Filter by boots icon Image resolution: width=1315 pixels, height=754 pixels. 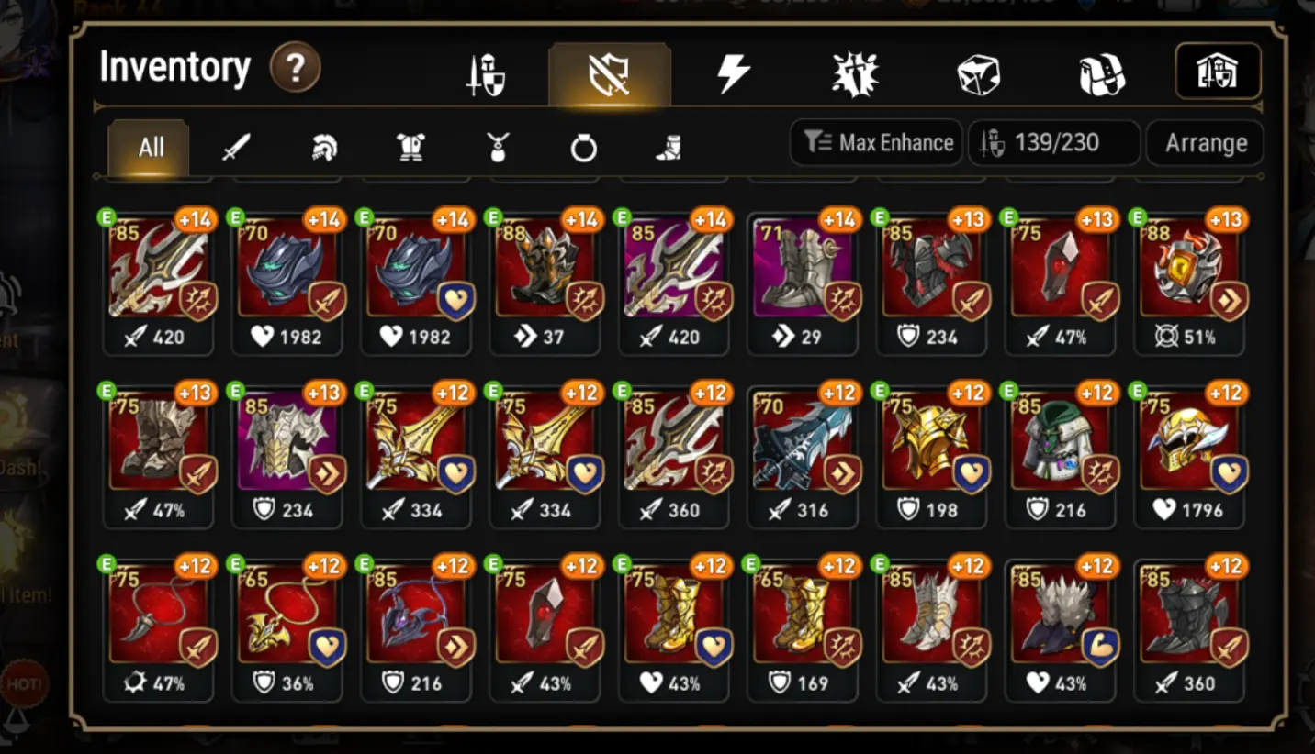pyautogui.click(x=669, y=148)
